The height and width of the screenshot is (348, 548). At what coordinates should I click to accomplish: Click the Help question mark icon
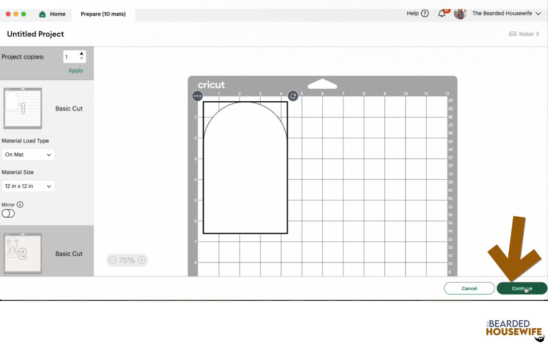[x=425, y=13]
